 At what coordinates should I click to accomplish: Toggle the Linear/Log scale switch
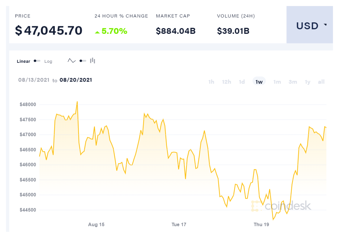pyautogui.click(x=37, y=61)
